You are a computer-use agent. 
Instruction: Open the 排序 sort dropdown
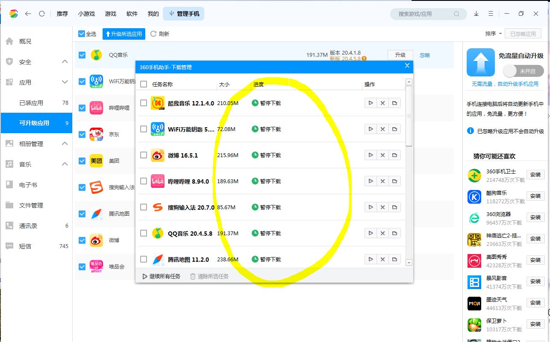493,34
